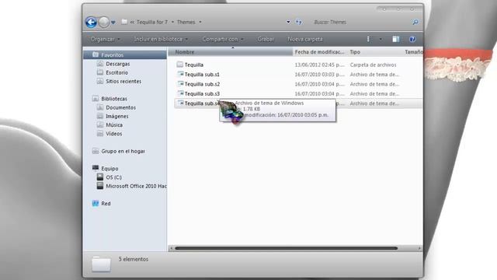The height and width of the screenshot is (280, 497).
Task: Select Favoritos in navigation pane
Action: 112,55
